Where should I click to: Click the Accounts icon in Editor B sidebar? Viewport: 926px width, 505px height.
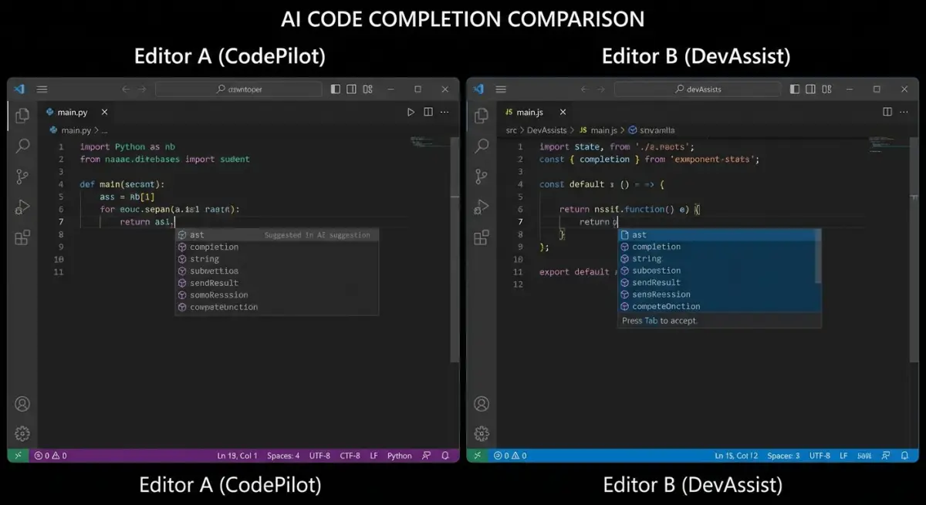(x=482, y=403)
